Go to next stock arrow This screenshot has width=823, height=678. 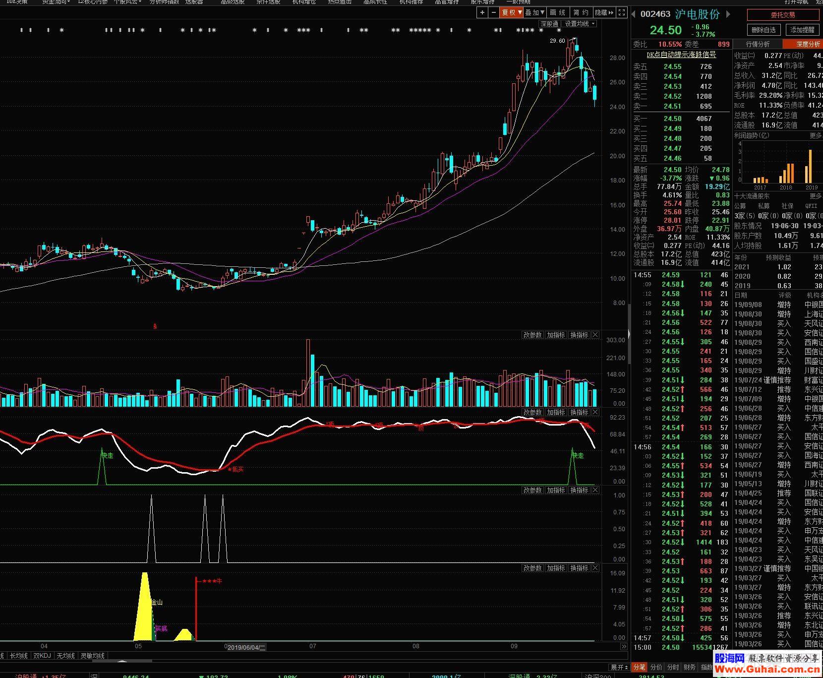(728, 14)
